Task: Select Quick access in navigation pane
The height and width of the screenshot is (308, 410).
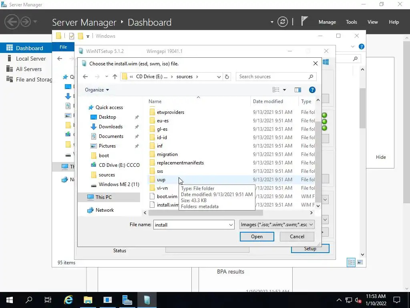Action: click(109, 107)
